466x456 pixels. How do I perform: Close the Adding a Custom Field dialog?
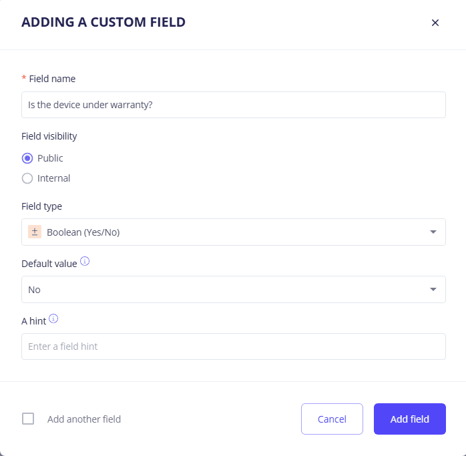[x=435, y=23]
